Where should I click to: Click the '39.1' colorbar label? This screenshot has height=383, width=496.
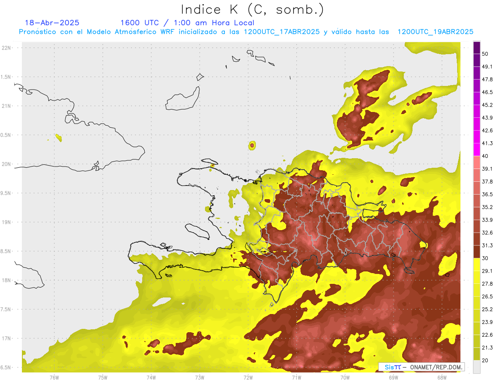[487, 169]
